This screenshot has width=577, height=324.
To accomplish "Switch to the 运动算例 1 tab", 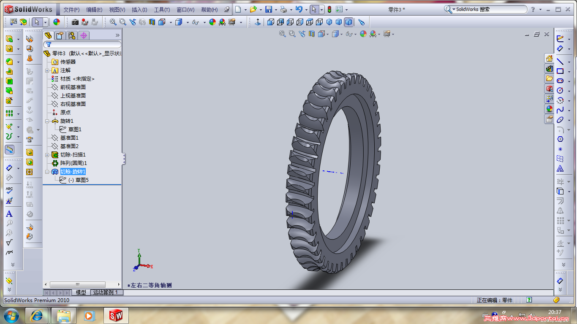I will 107,292.
